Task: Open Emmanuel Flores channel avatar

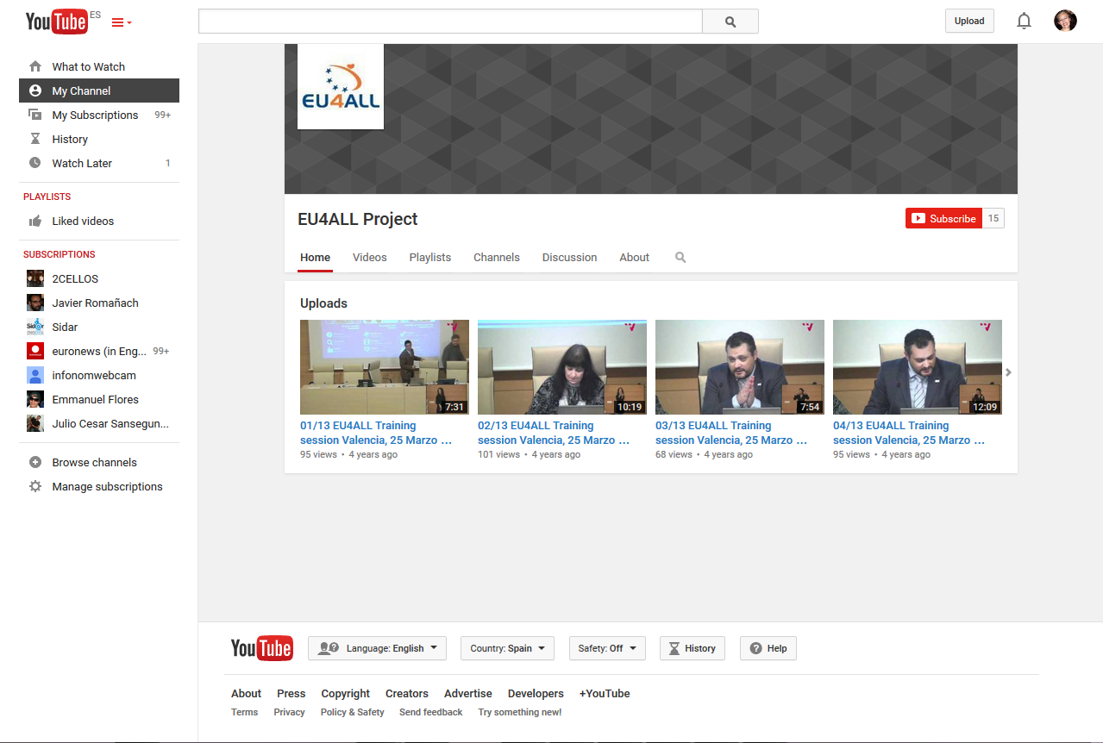Action: tap(35, 399)
